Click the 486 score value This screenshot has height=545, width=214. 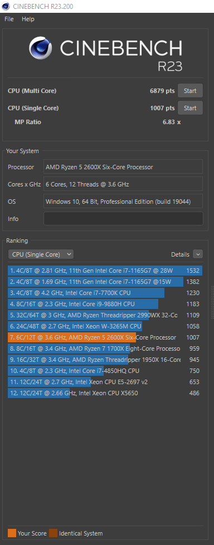[194, 393]
